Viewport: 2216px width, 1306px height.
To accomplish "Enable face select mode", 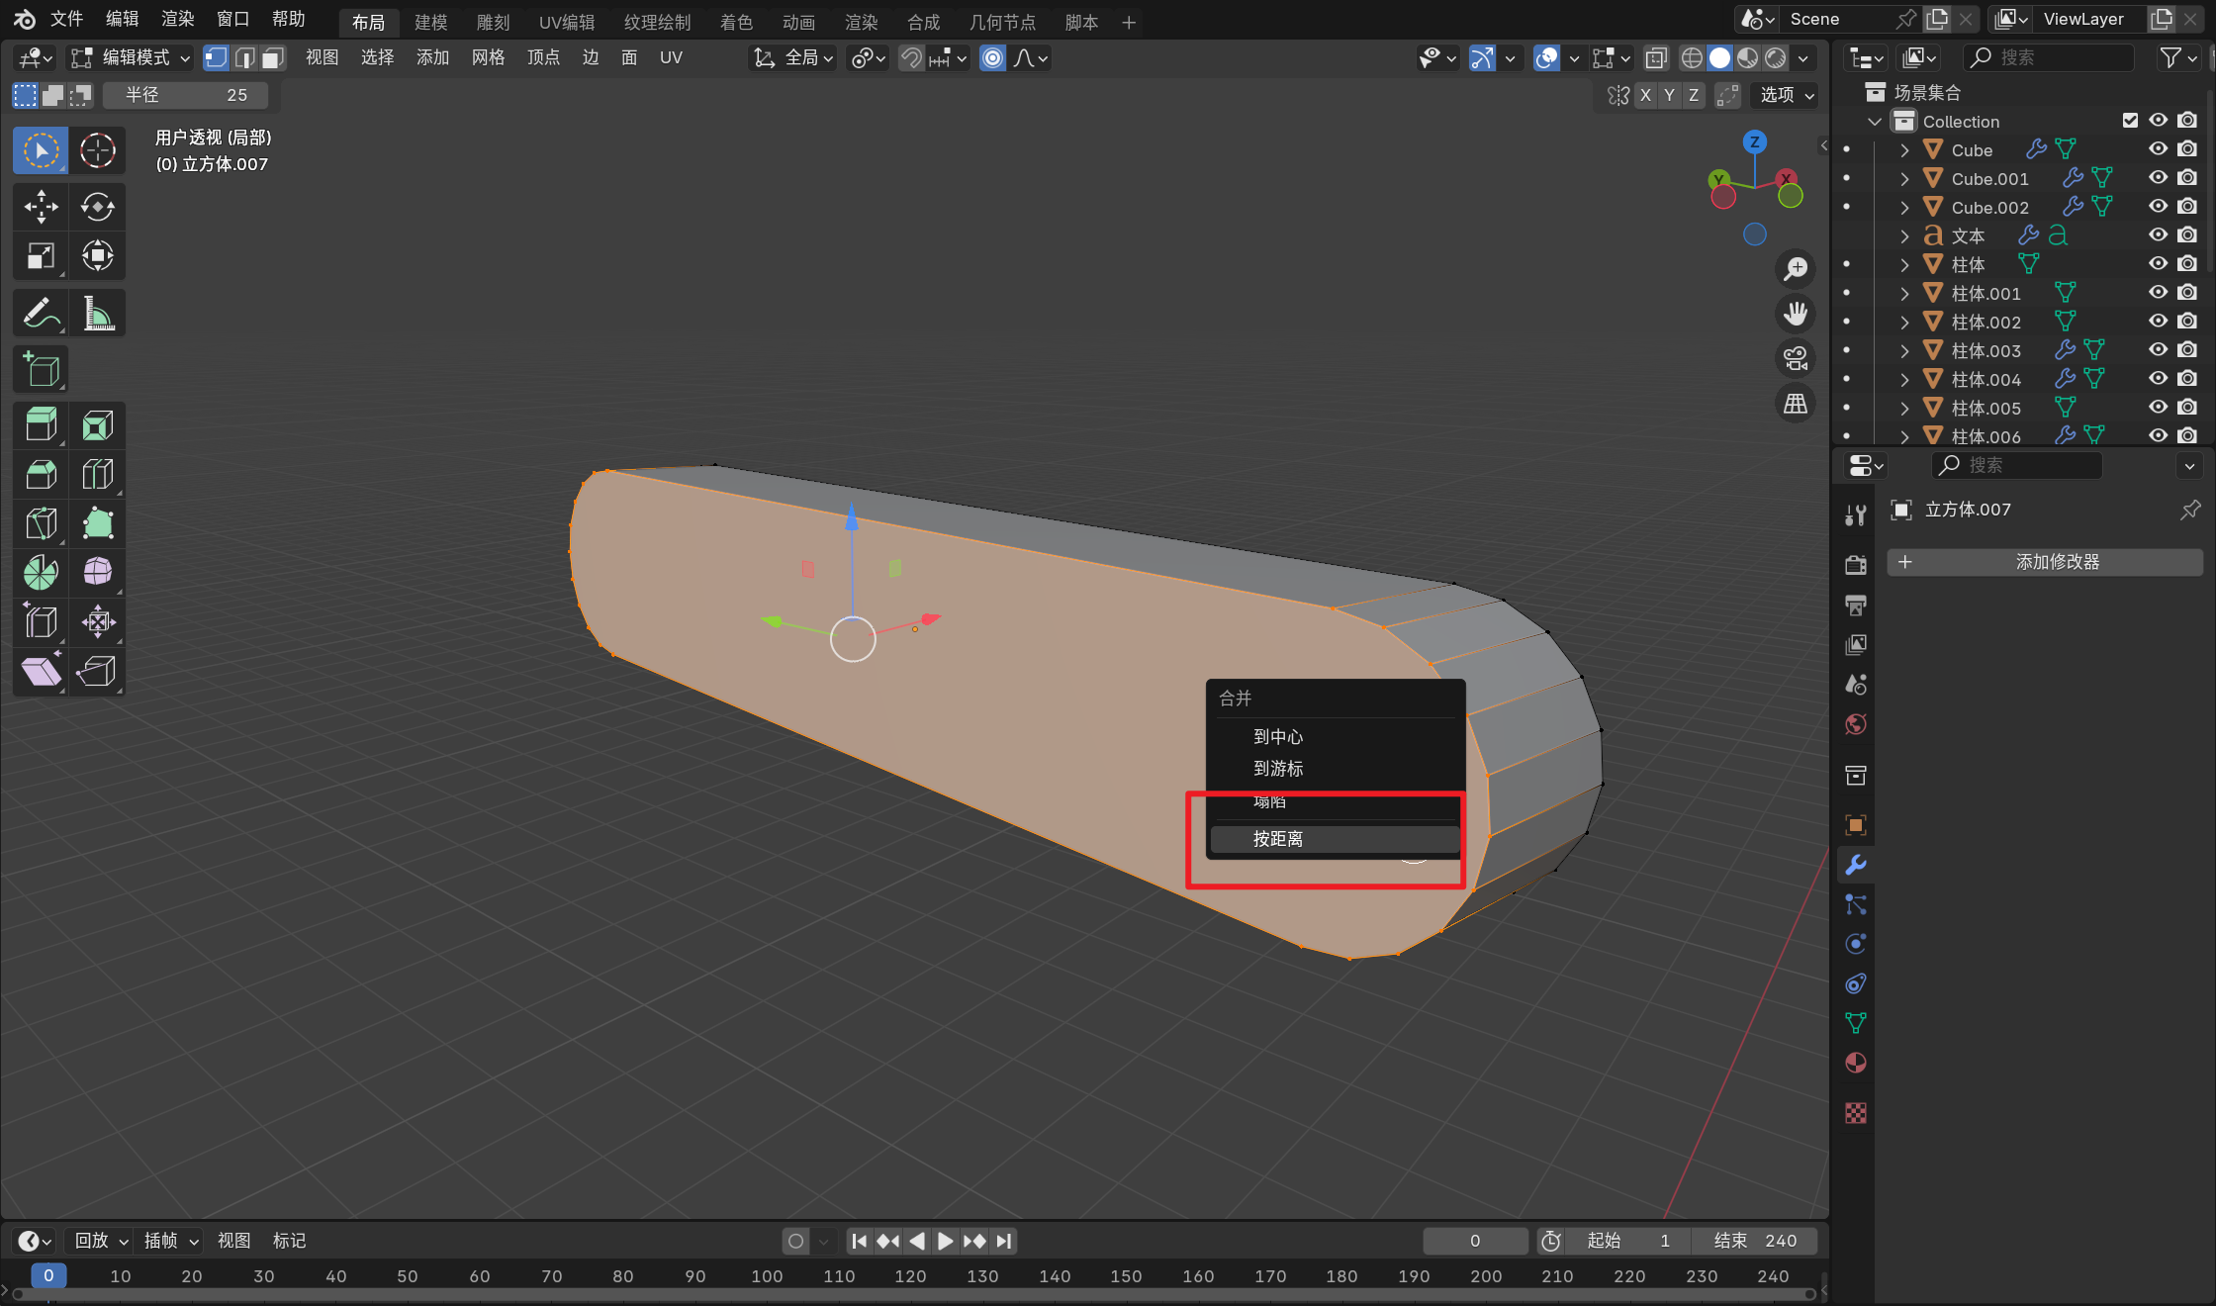I will click(x=273, y=58).
